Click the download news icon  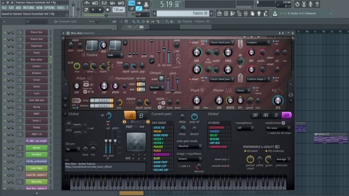(275, 14)
